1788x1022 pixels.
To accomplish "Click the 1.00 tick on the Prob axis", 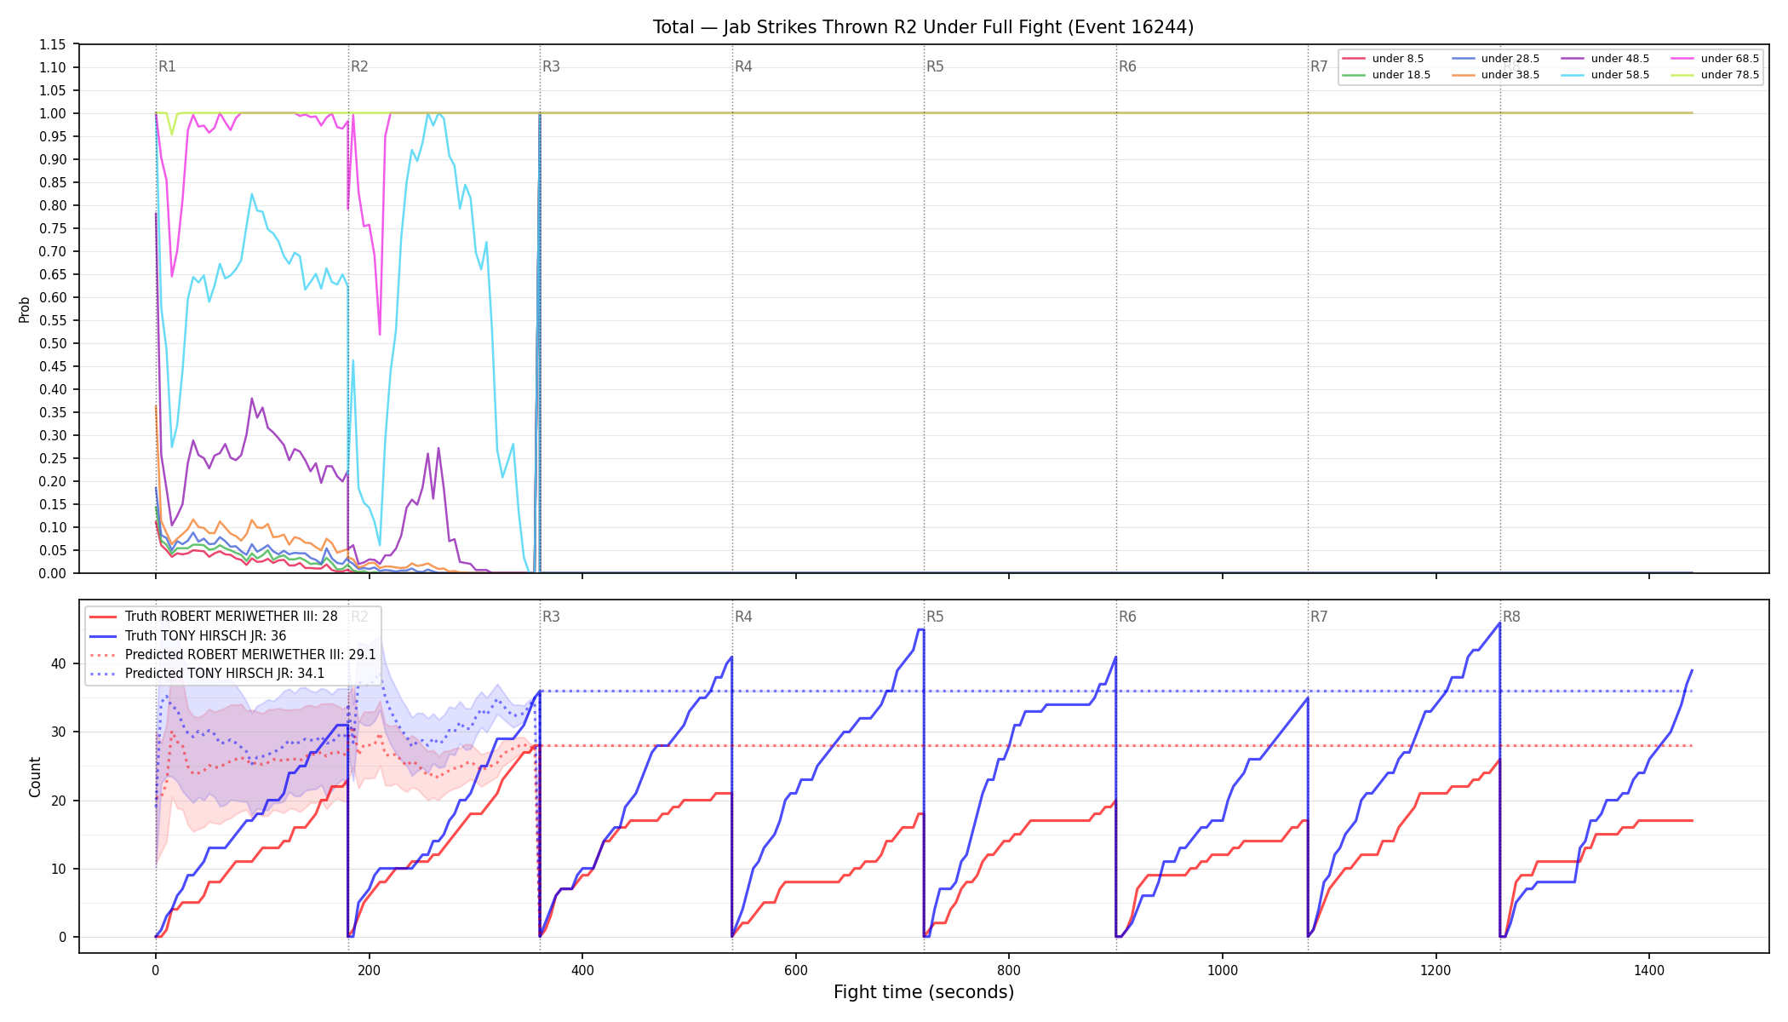I will click(x=53, y=113).
